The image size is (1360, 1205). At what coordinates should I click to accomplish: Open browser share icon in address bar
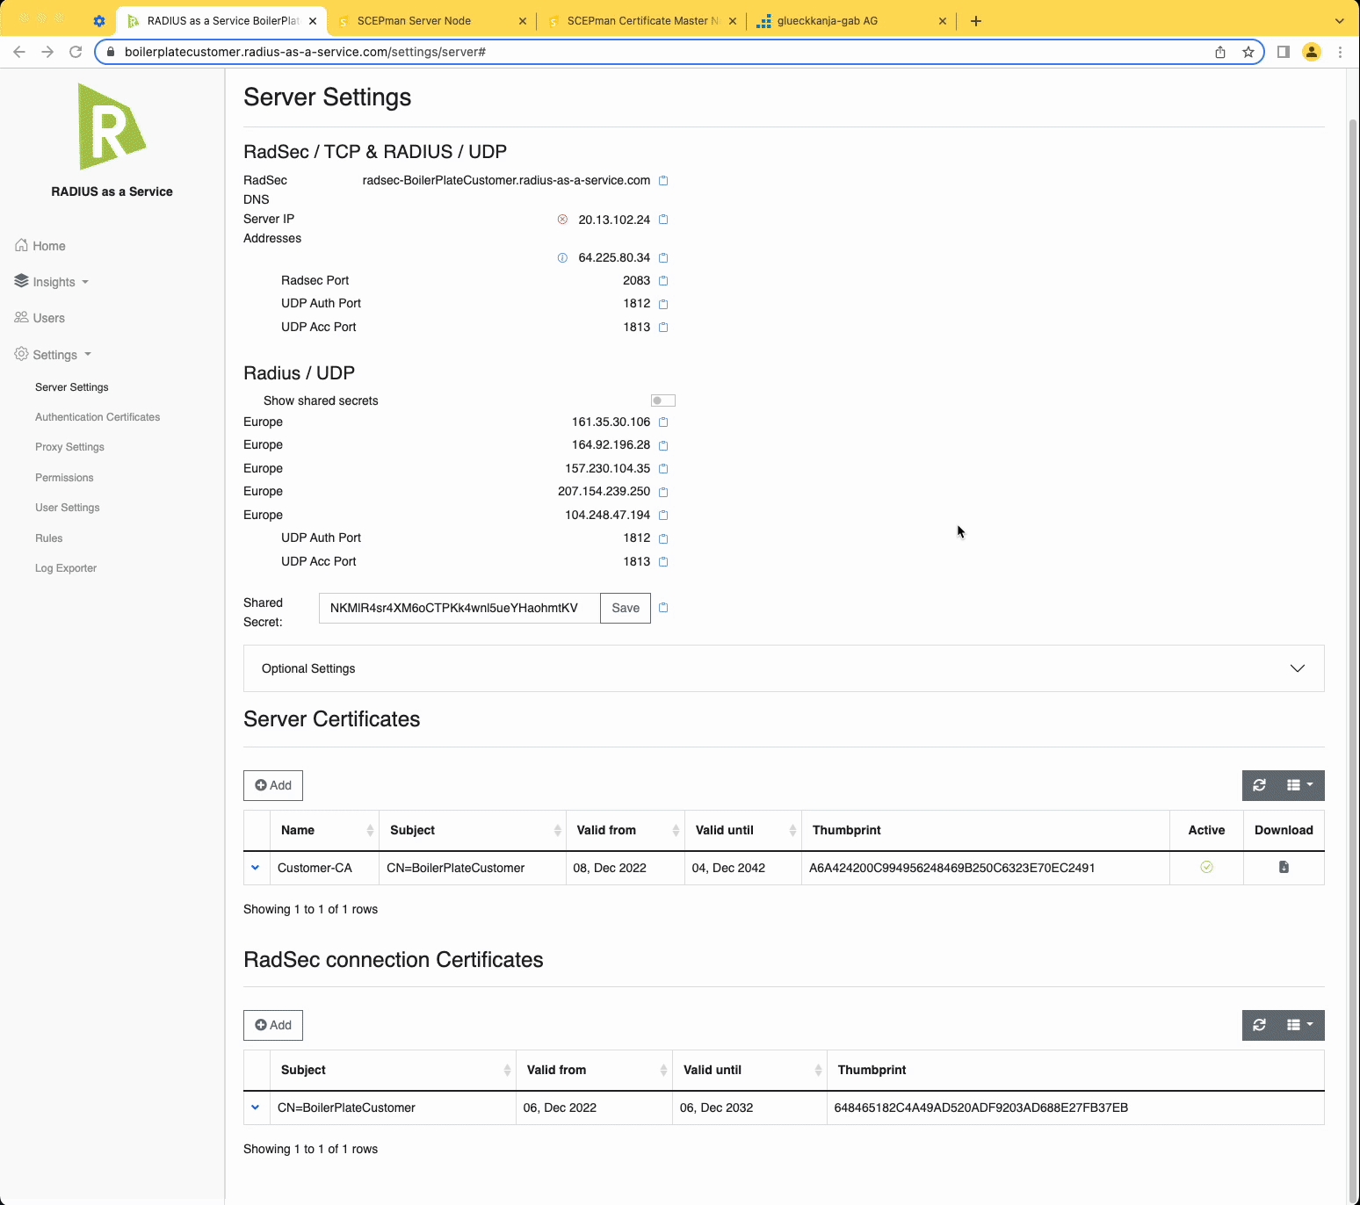(x=1220, y=52)
